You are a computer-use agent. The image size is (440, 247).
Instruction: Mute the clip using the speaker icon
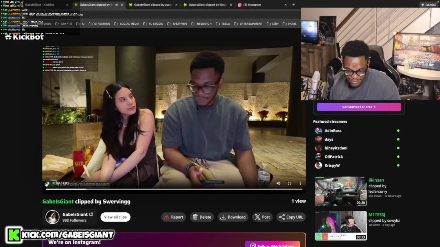point(278,183)
